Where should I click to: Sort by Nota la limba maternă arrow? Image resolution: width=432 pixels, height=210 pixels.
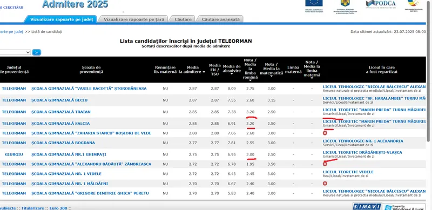(x=312, y=78)
